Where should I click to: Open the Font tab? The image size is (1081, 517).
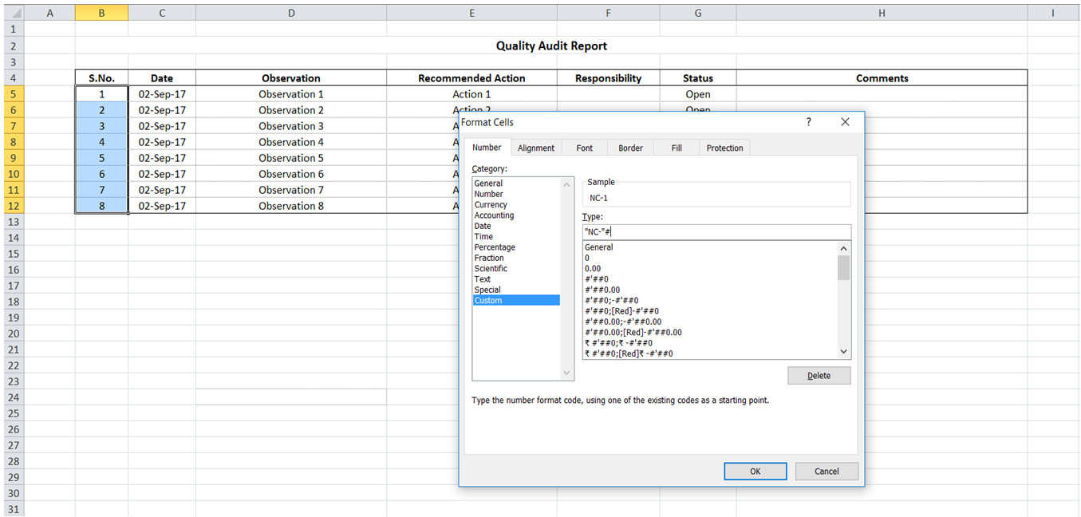[584, 148]
